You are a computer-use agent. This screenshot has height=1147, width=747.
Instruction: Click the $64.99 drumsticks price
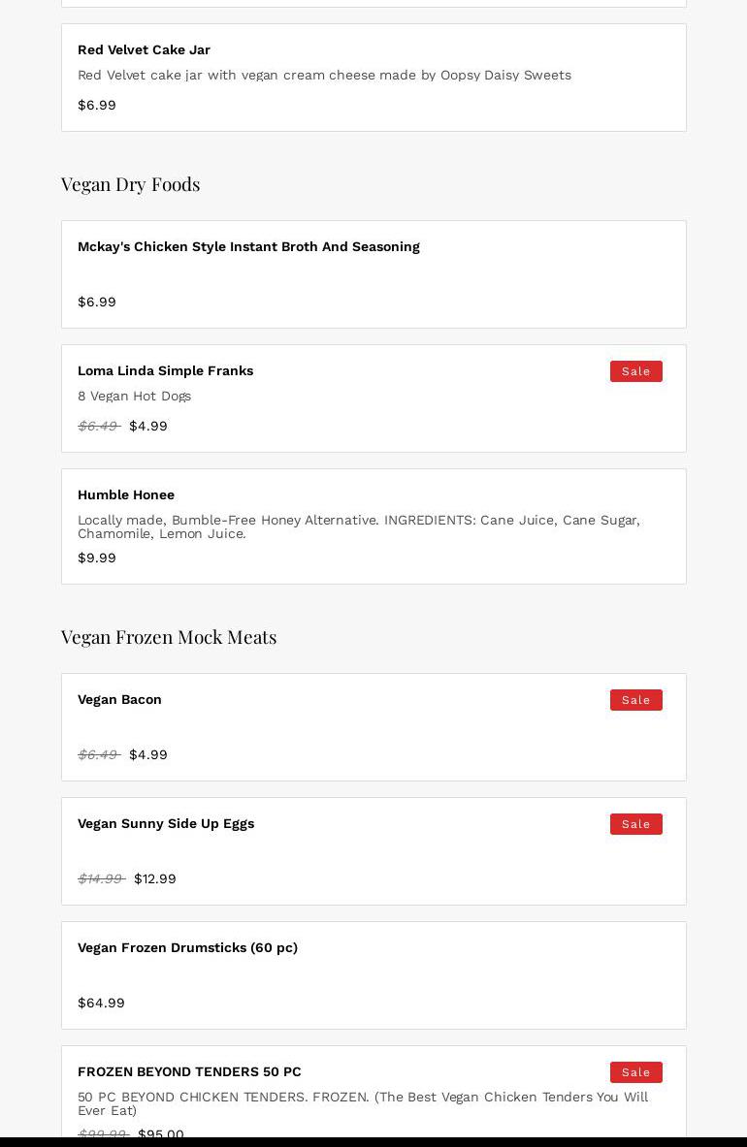coord(101,1003)
